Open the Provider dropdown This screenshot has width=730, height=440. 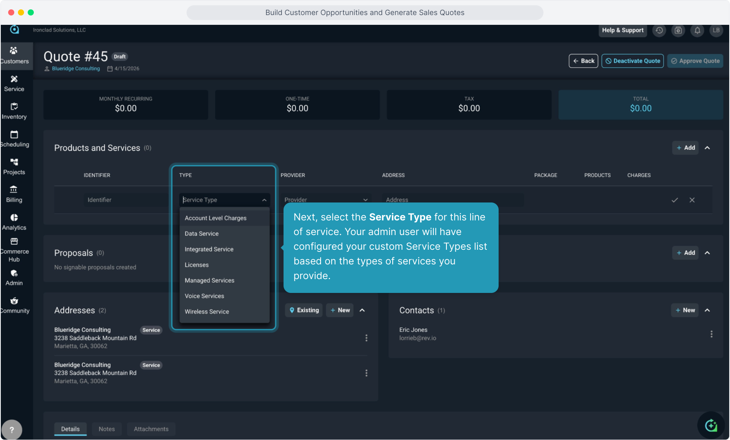[x=326, y=200]
